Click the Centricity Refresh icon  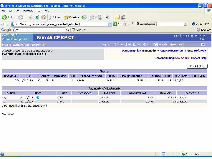[156, 44]
